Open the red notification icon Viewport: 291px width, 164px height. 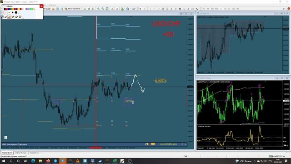click(x=289, y=9)
